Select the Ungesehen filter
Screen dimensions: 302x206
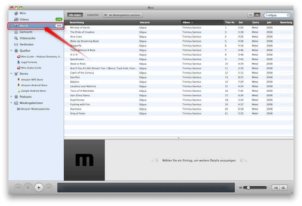(x=93, y=15)
